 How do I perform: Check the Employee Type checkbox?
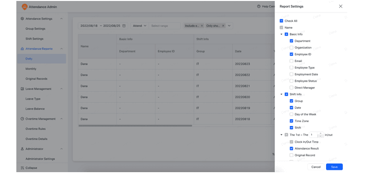[x=291, y=68]
